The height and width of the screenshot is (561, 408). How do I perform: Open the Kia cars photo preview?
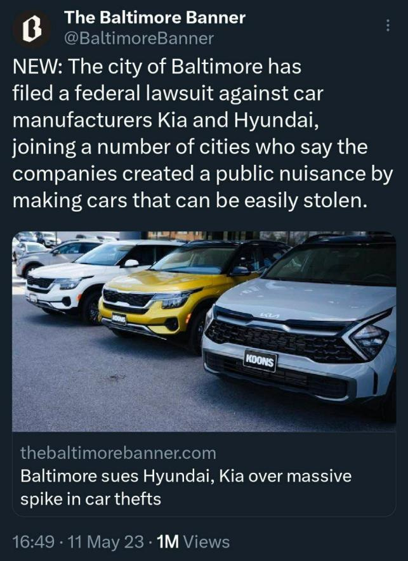204,332
